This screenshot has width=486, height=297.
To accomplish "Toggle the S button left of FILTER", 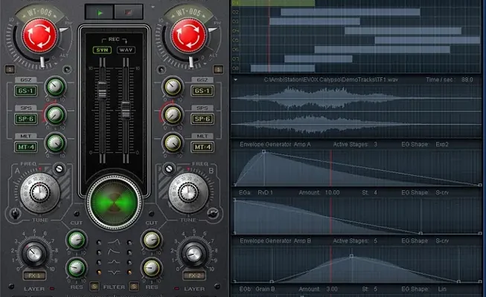I will point(95,287).
